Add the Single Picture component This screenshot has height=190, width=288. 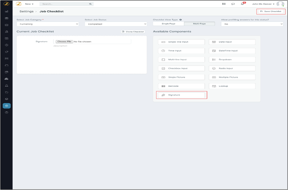coord(181,77)
